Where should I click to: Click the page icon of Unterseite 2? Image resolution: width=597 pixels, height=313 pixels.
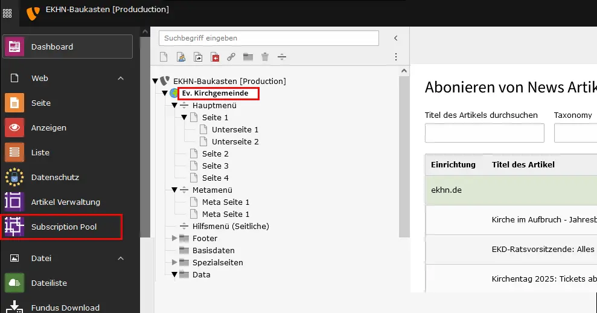coord(203,141)
